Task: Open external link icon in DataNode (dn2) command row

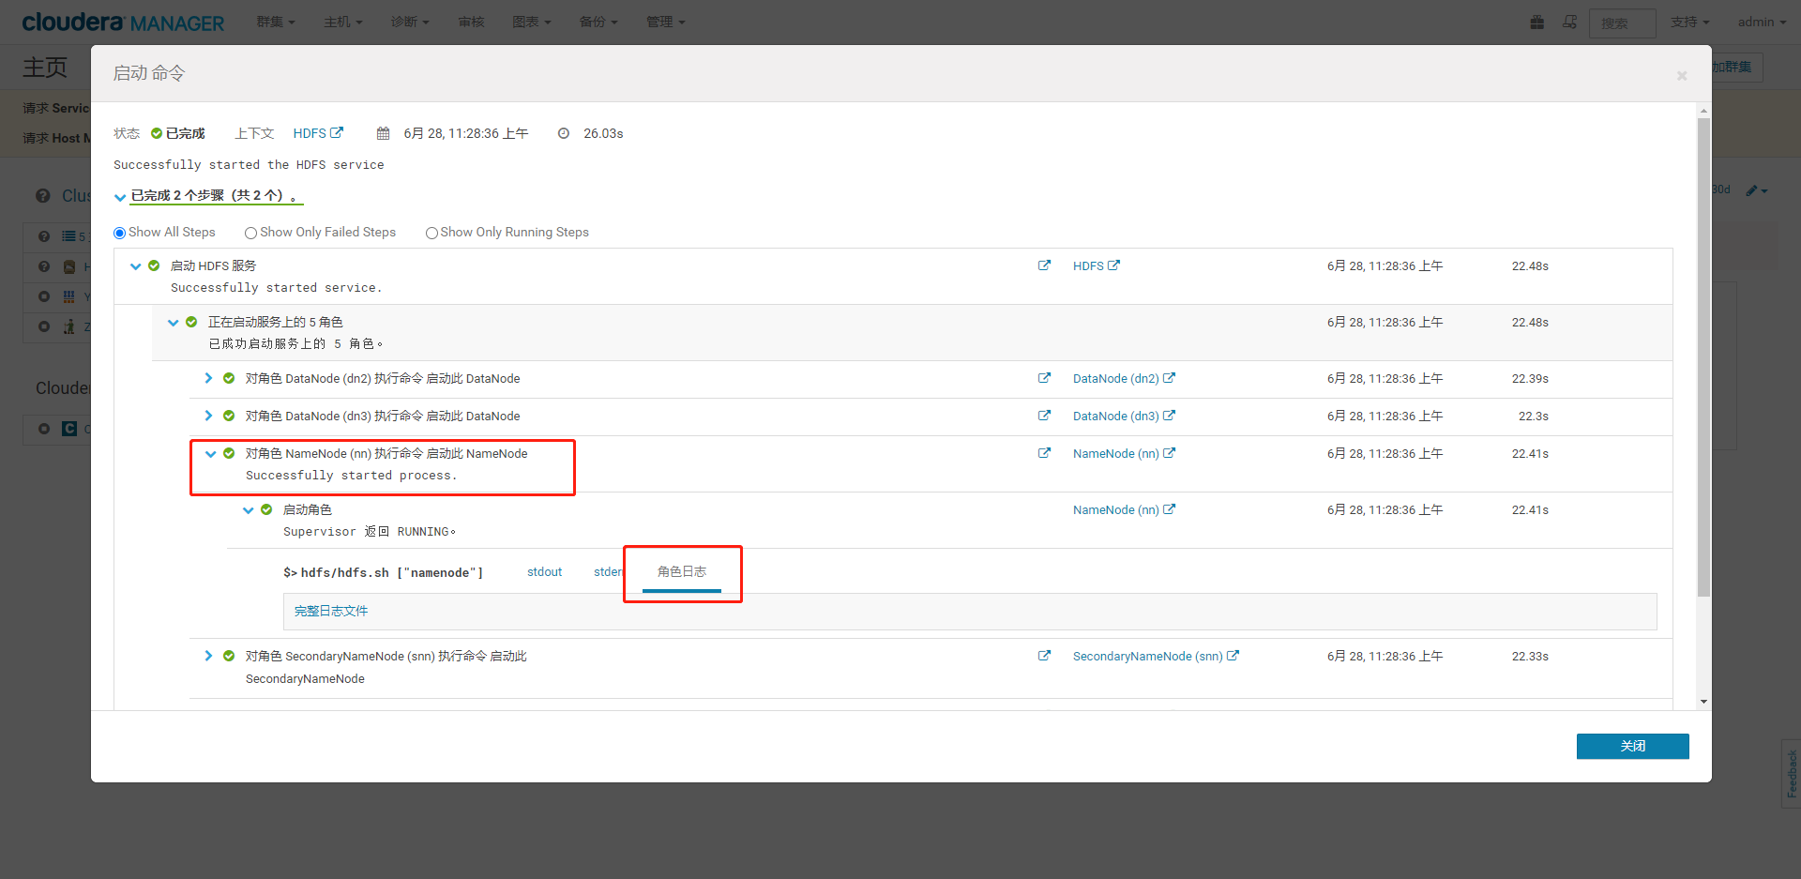Action: 1044,378
